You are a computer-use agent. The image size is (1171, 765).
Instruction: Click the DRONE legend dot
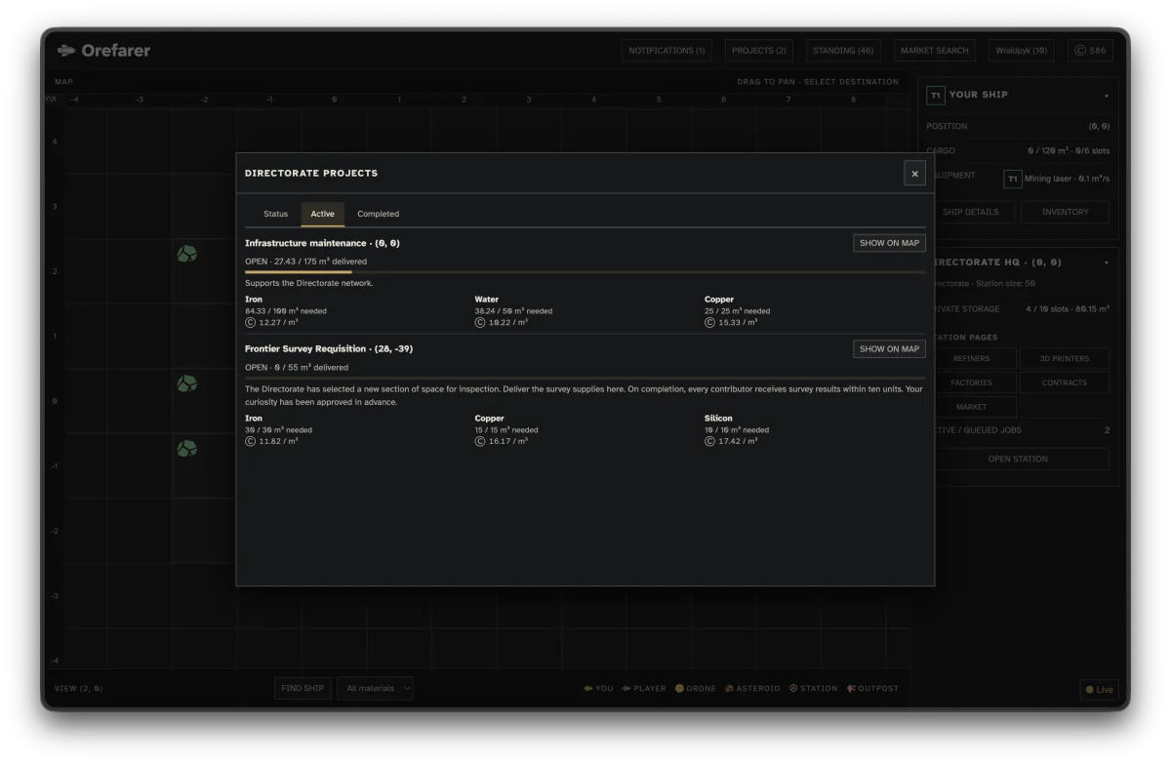679,689
